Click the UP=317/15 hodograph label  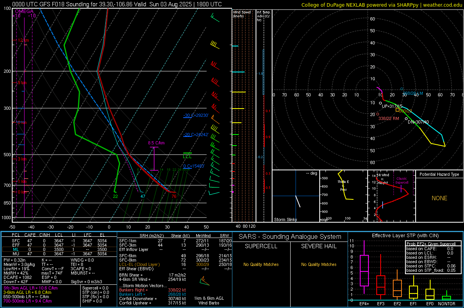(392, 106)
